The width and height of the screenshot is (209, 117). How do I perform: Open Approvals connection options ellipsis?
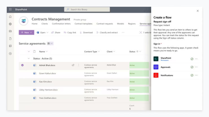point(196,67)
